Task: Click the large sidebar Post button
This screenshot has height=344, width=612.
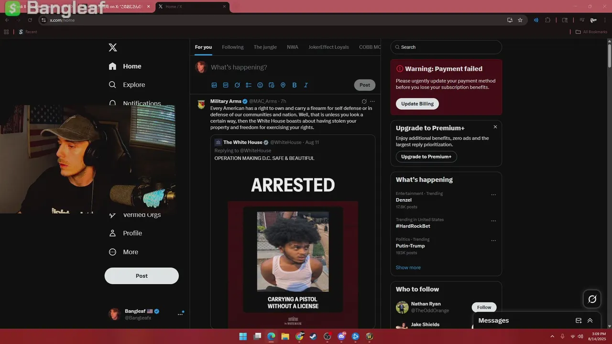Action: click(x=142, y=276)
